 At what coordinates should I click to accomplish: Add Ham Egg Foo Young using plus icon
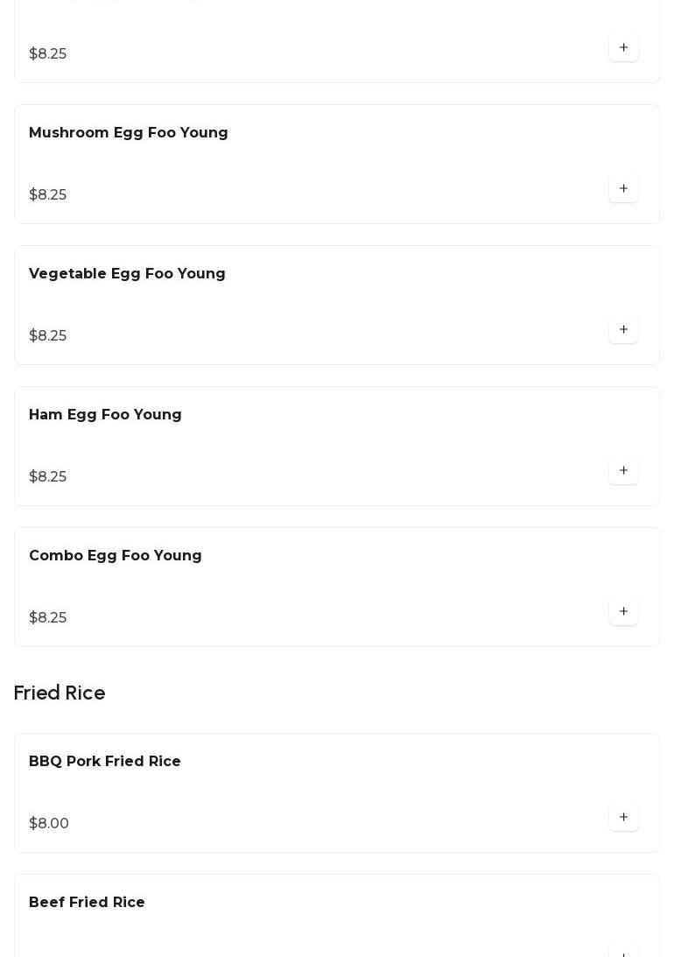click(623, 471)
